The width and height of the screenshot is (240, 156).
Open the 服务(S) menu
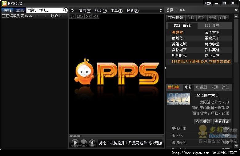132,10
